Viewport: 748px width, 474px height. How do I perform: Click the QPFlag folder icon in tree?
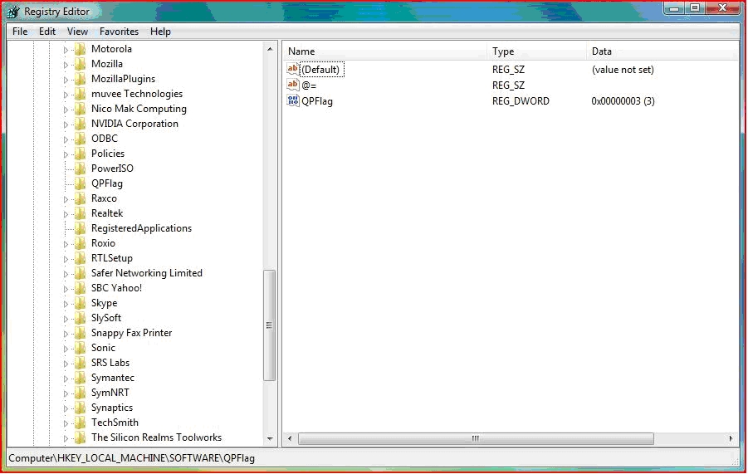pos(81,183)
